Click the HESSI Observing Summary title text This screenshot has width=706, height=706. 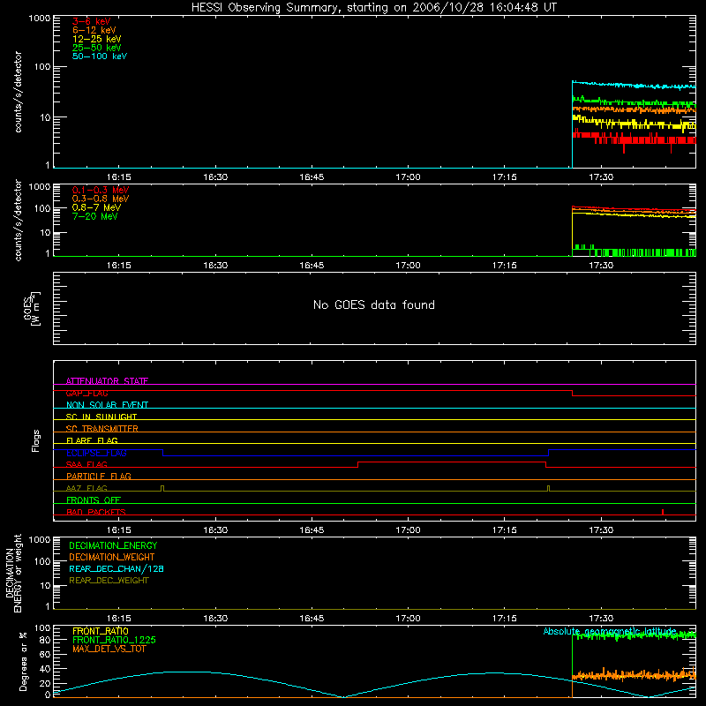point(374,7)
